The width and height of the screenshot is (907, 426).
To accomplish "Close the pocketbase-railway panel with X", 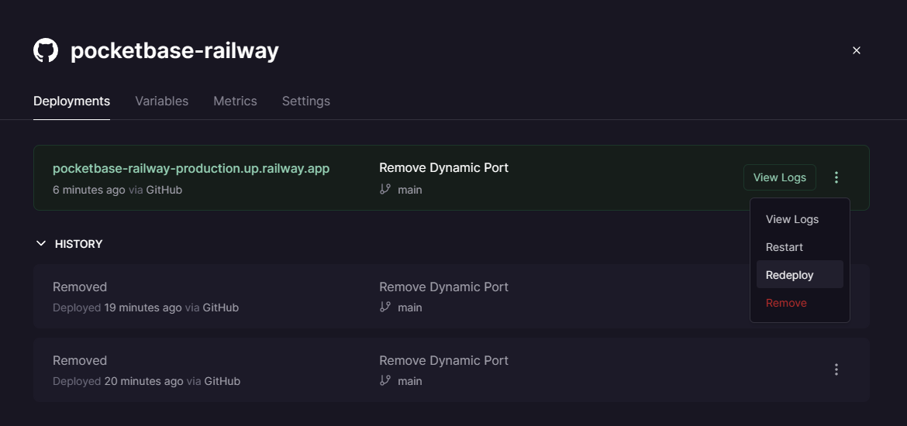I will pyautogui.click(x=857, y=50).
